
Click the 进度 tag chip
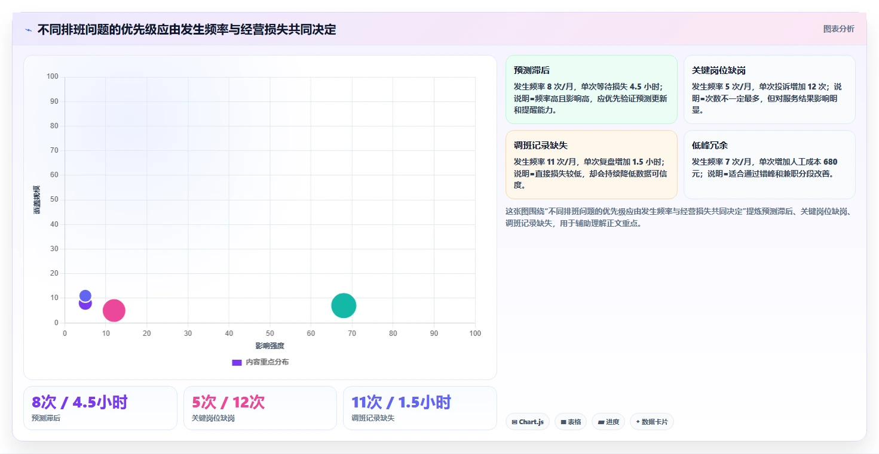click(x=608, y=422)
